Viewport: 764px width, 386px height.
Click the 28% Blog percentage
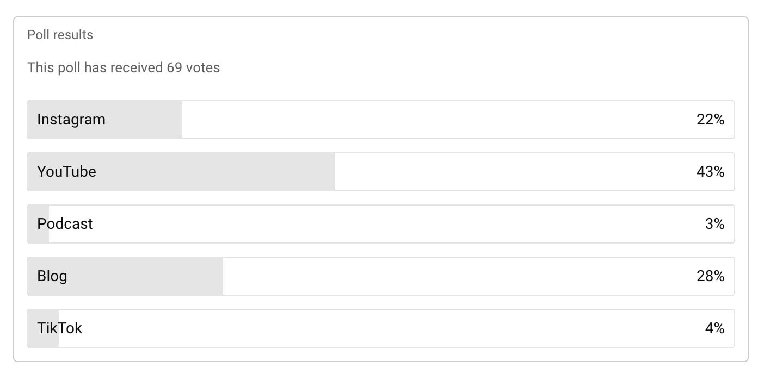[710, 276]
